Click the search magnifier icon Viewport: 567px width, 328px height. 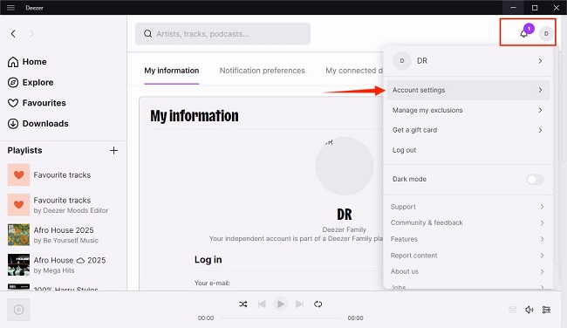point(147,34)
